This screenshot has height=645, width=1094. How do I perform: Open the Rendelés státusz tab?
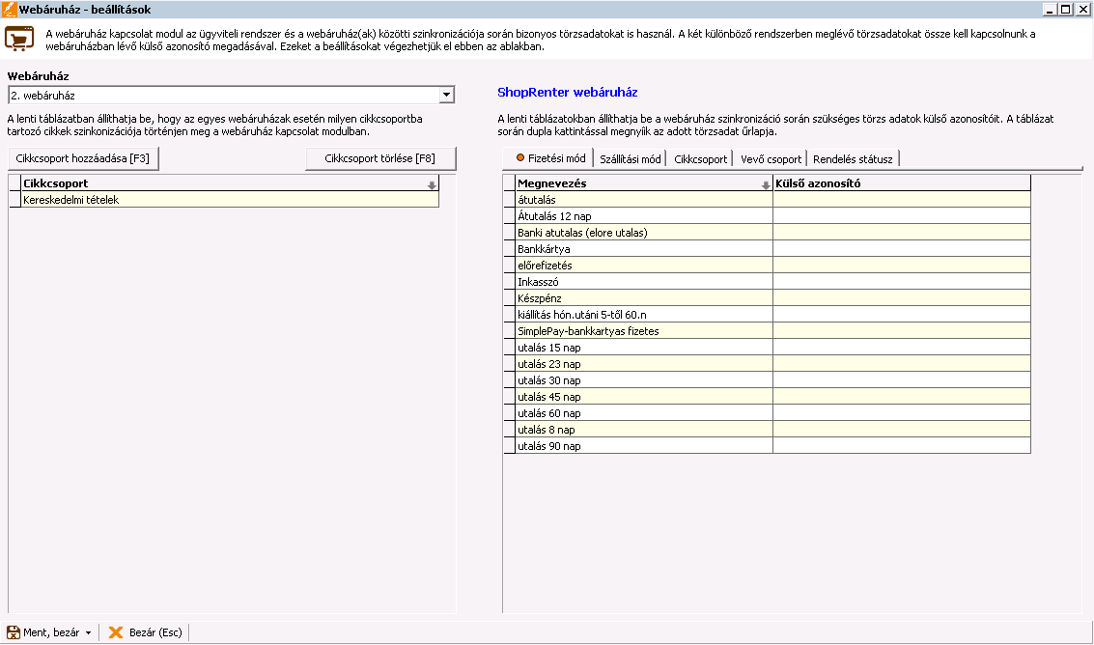tap(853, 159)
